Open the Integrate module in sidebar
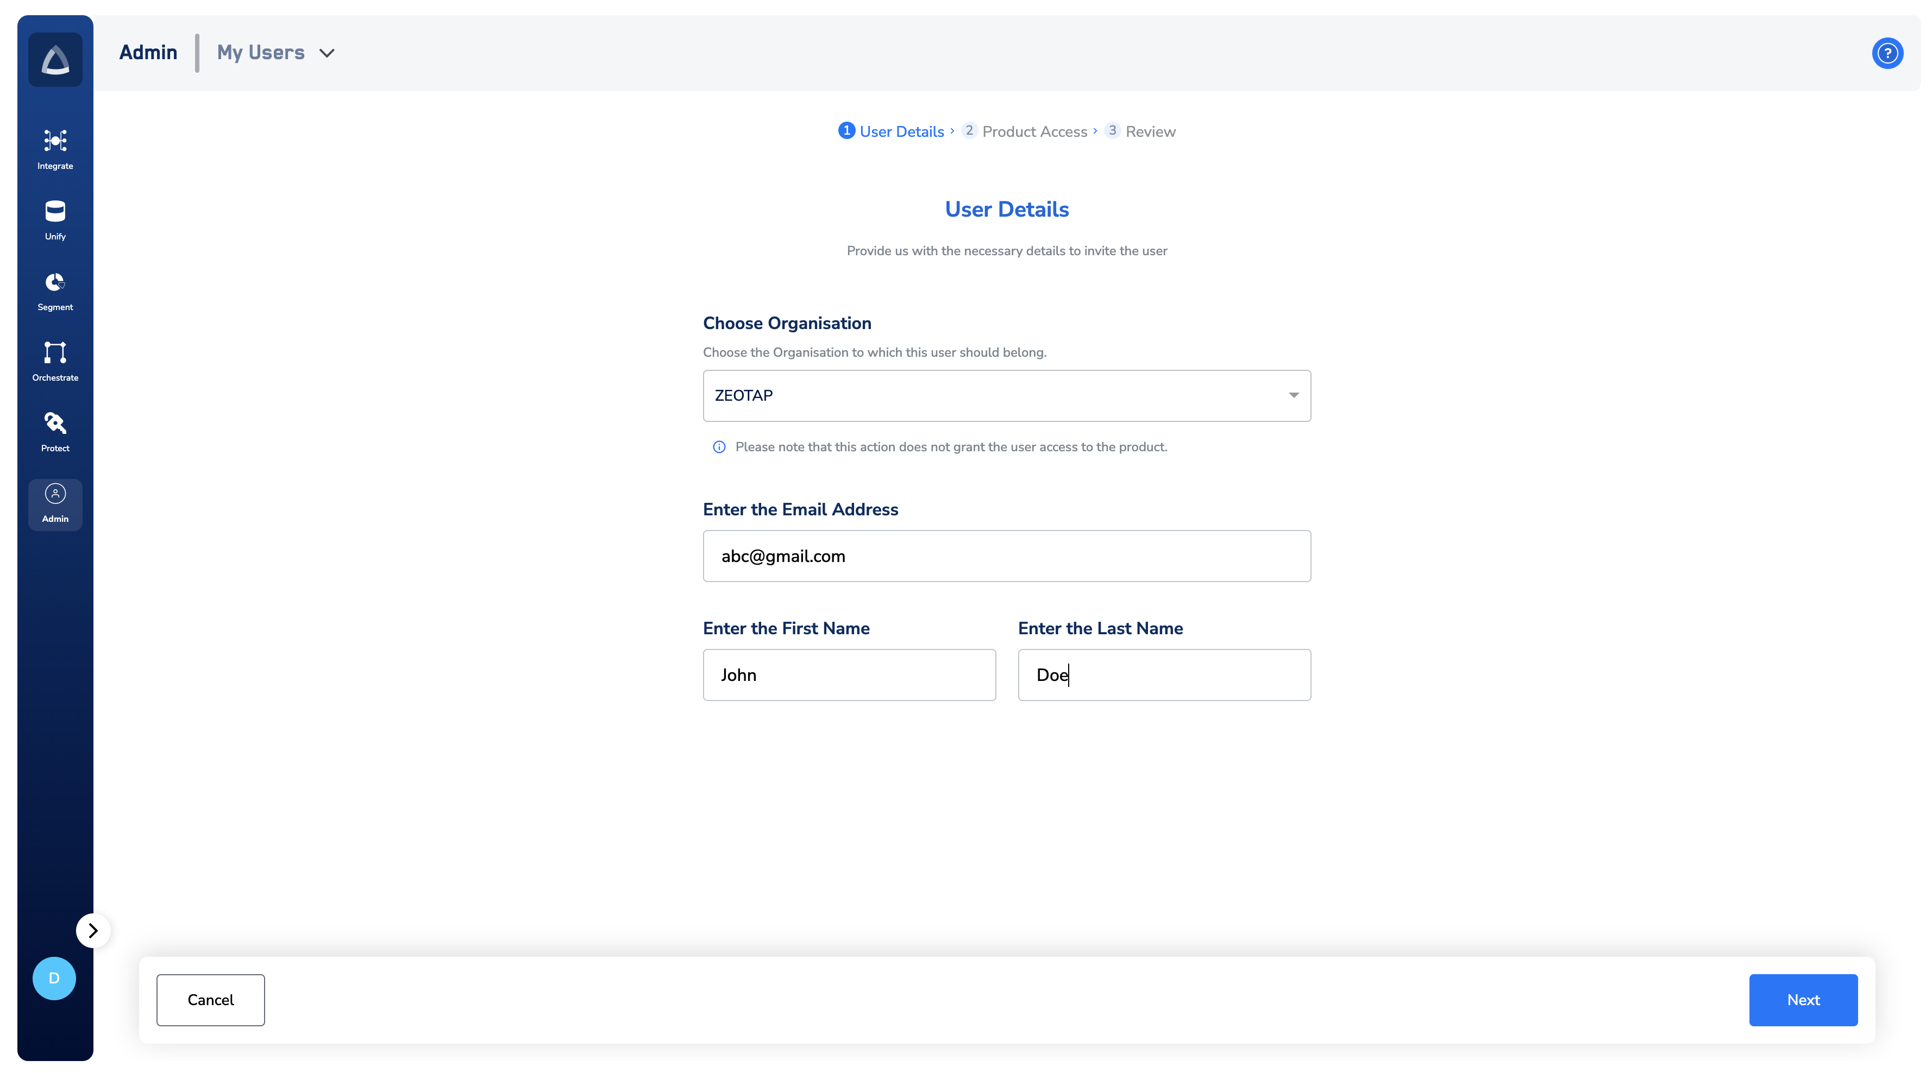Image resolution: width=1932 pixels, height=1073 pixels. click(x=55, y=148)
